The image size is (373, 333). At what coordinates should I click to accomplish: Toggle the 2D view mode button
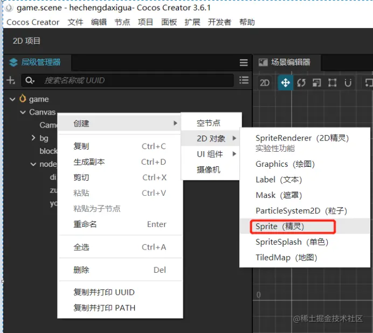tap(265, 83)
